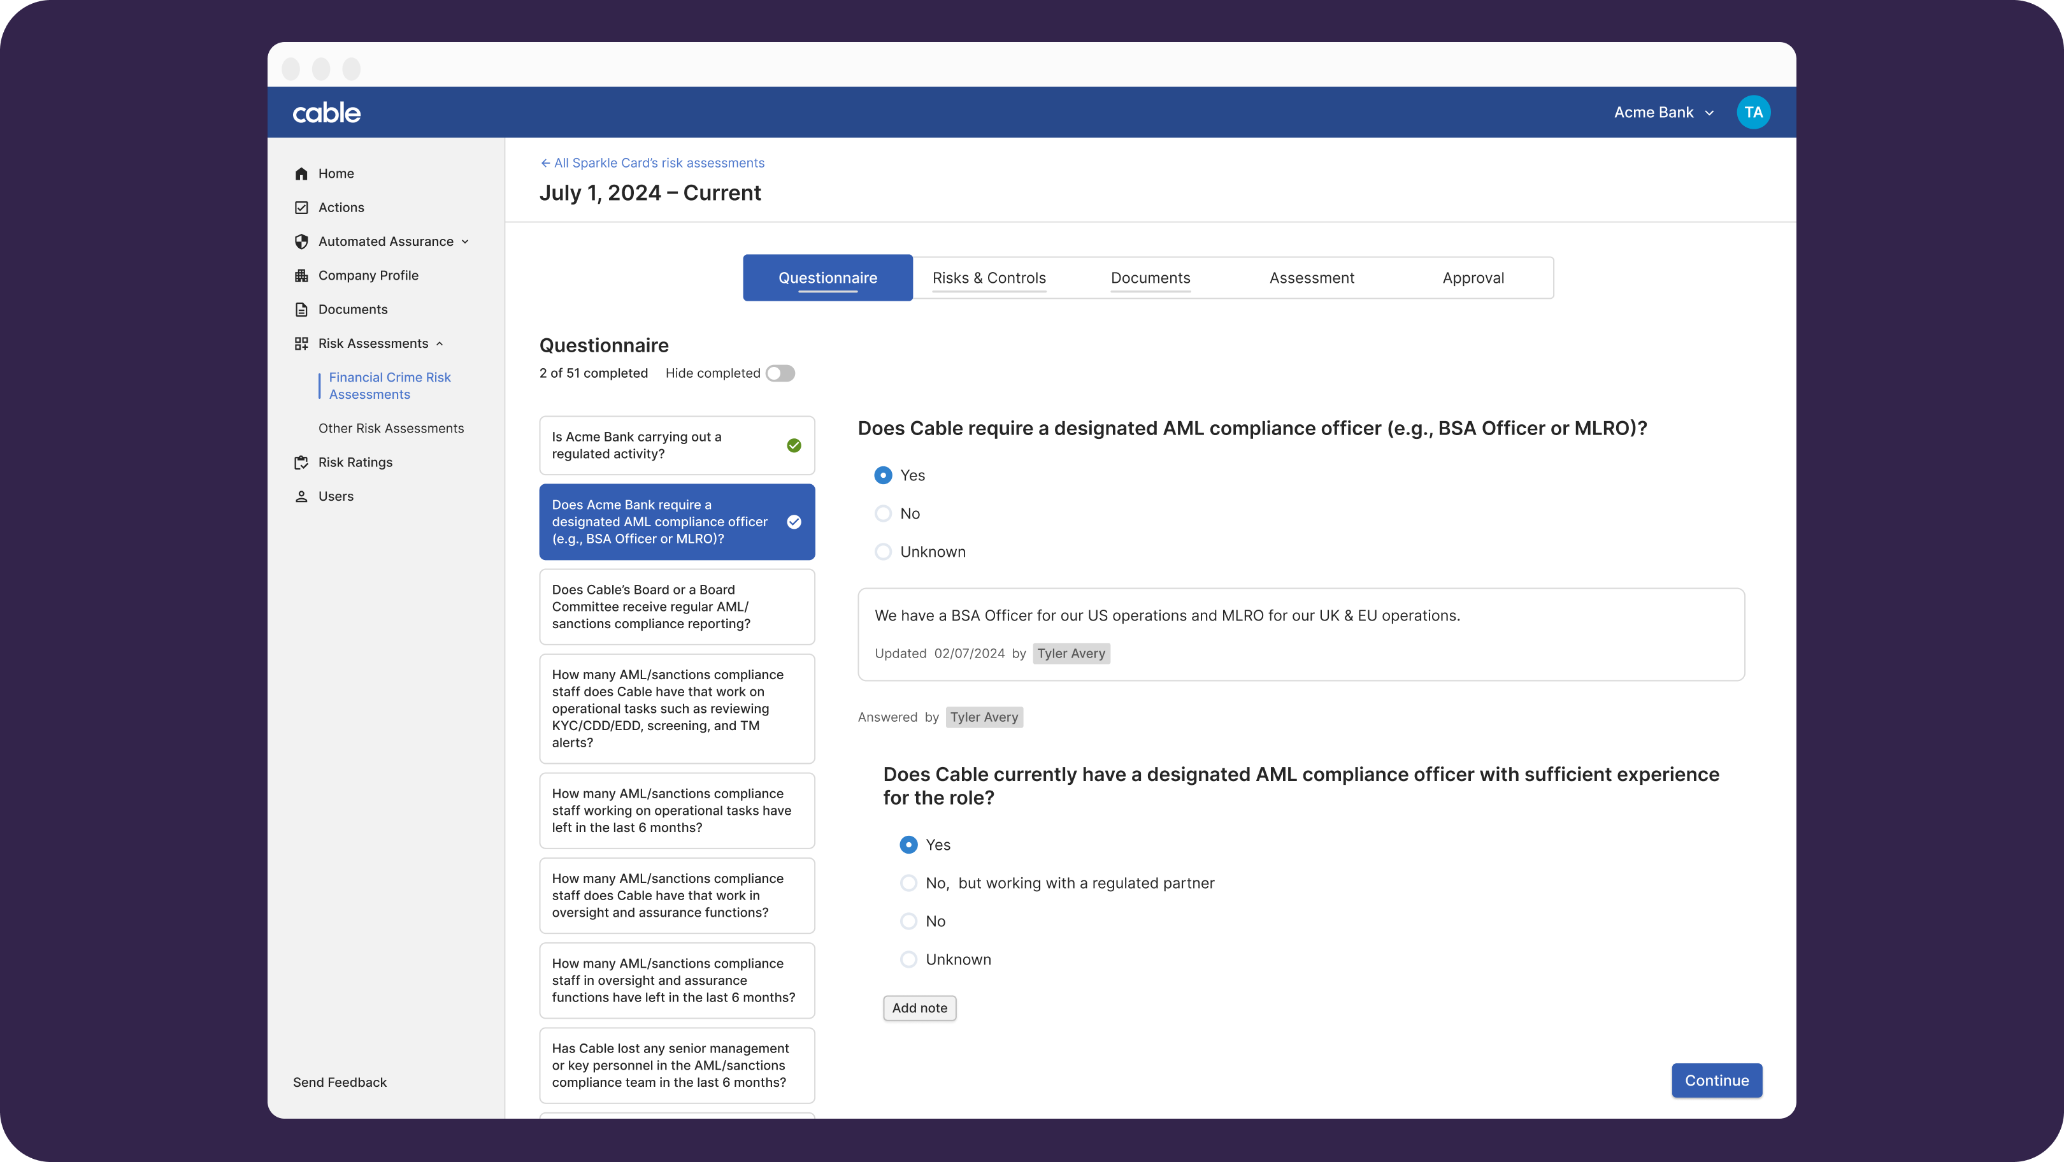This screenshot has width=2064, height=1162.
Task: Select 'No, but working with a regulated partner'
Action: click(908, 883)
